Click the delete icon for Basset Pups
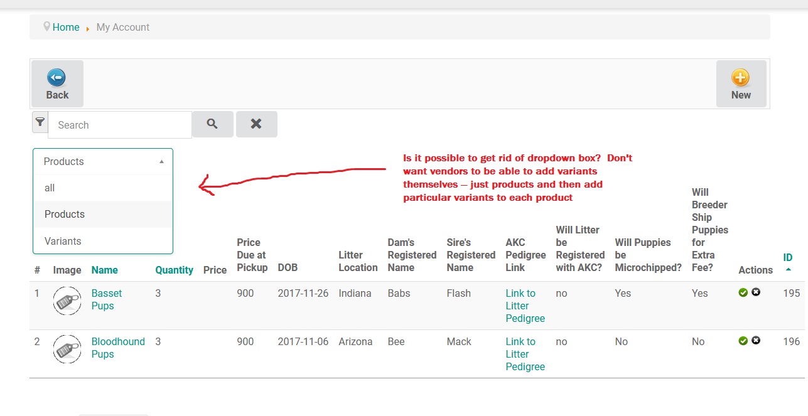808x416 pixels. 756,292
